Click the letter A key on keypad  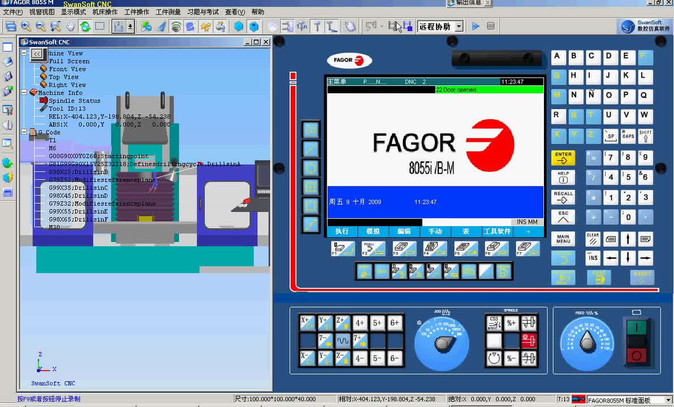tap(558, 57)
